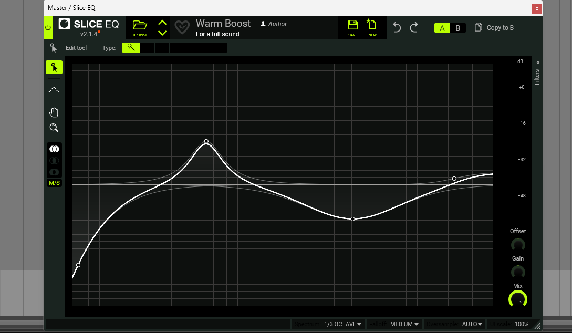Click the dB scale label
This screenshot has height=333, width=572.
[520, 61]
